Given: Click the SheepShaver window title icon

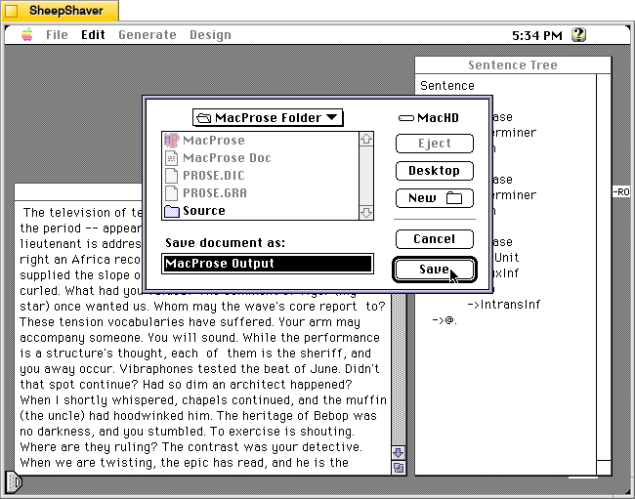Looking at the screenshot, I should point(12,11).
